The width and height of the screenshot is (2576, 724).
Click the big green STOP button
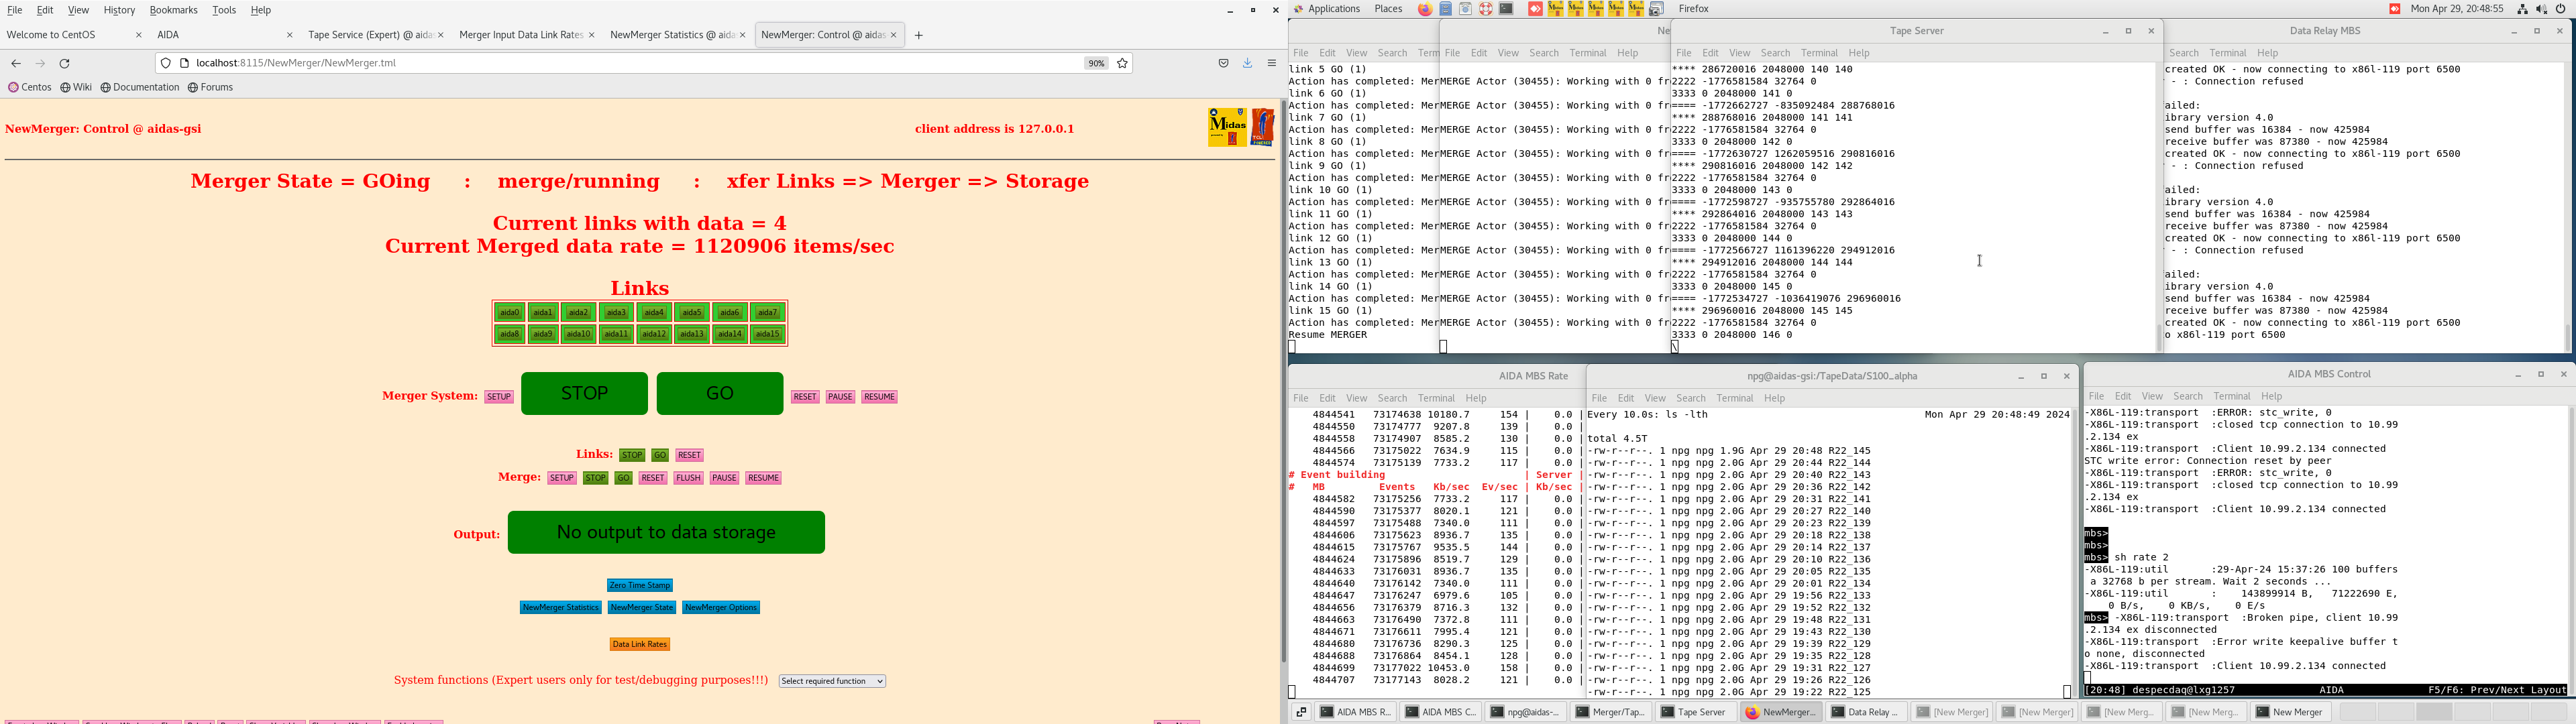tap(584, 393)
